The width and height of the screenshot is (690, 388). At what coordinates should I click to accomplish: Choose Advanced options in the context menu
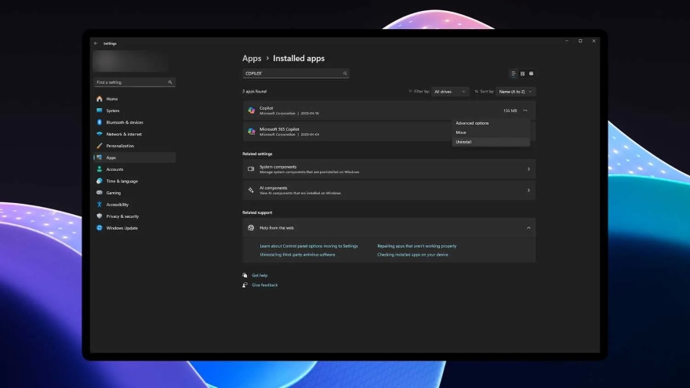pyautogui.click(x=472, y=123)
